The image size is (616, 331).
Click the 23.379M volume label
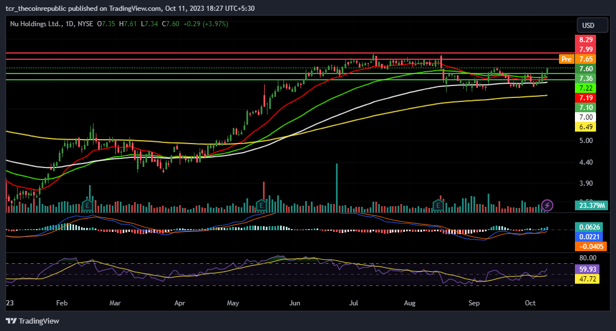pos(591,206)
